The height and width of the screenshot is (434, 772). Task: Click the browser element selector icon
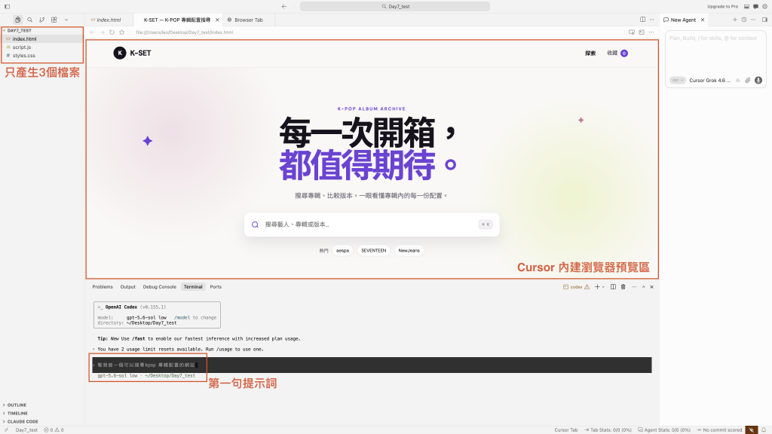pos(632,32)
